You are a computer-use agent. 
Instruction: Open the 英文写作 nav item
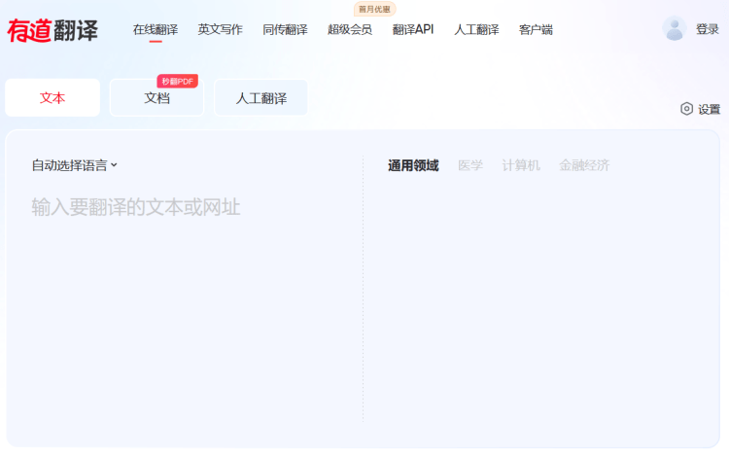click(x=220, y=30)
